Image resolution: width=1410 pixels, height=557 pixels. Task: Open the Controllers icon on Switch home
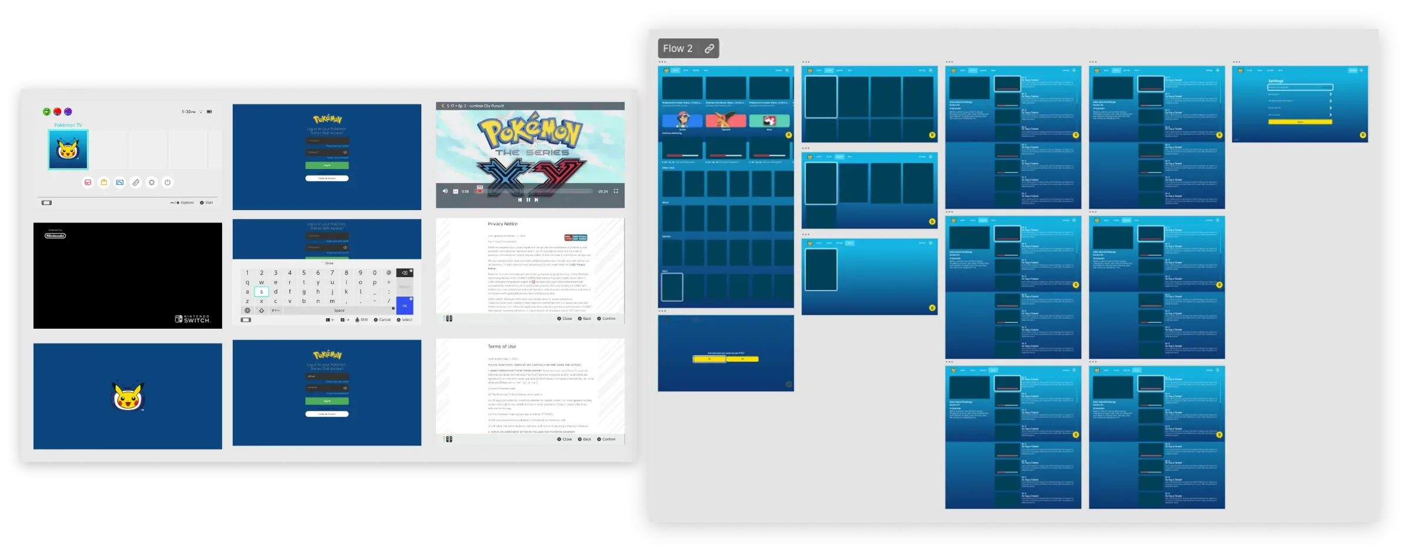(x=136, y=183)
